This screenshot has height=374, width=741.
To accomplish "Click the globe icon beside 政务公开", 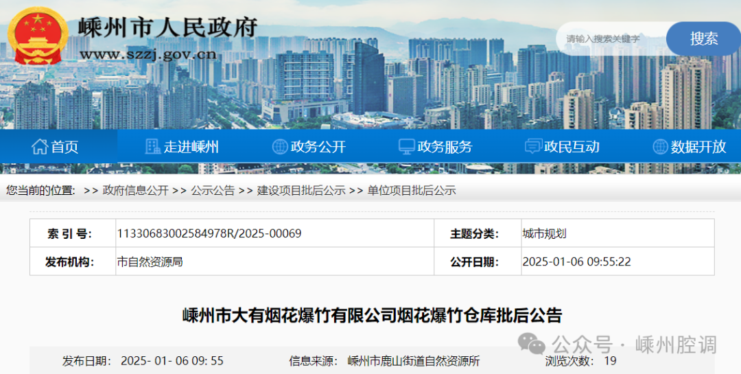I will pyautogui.click(x=279, y=146).
